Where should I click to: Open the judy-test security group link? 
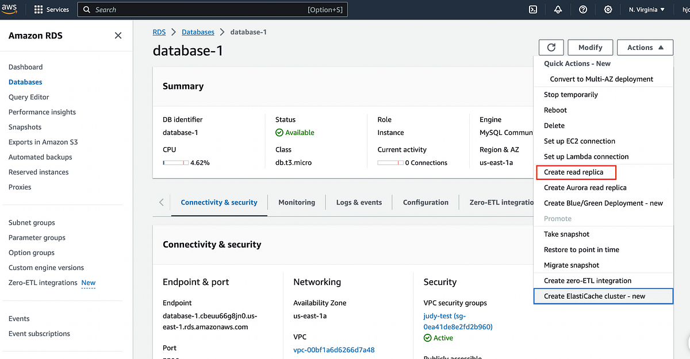coord(444,315)
